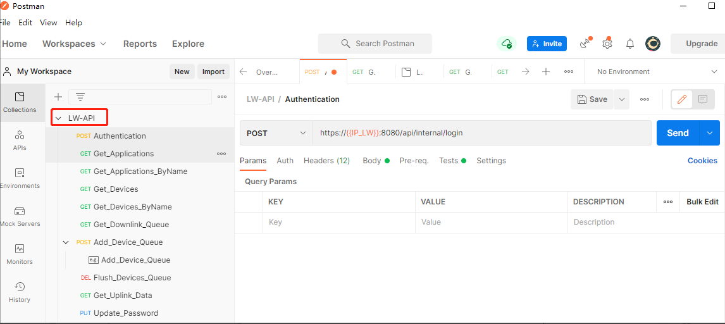Image resolution: width=725 pixels, height=324 pixels.
Task: Open the Monitors sidebar panel
Action: (20, 254)
